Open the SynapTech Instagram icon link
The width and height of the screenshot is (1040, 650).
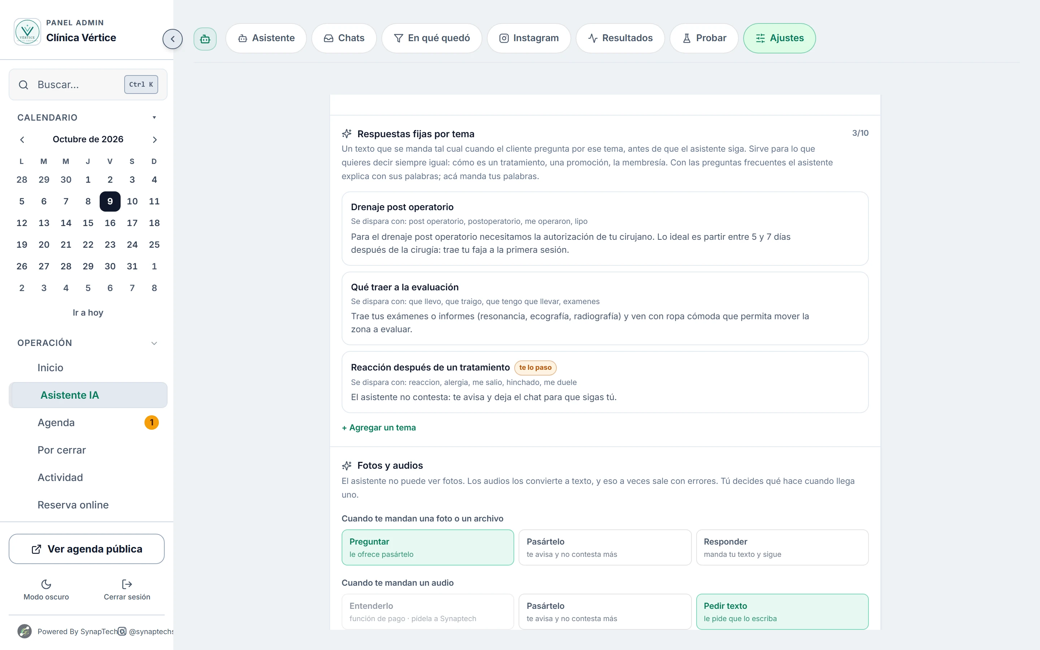pyautogui.click(x=122, y=631)
